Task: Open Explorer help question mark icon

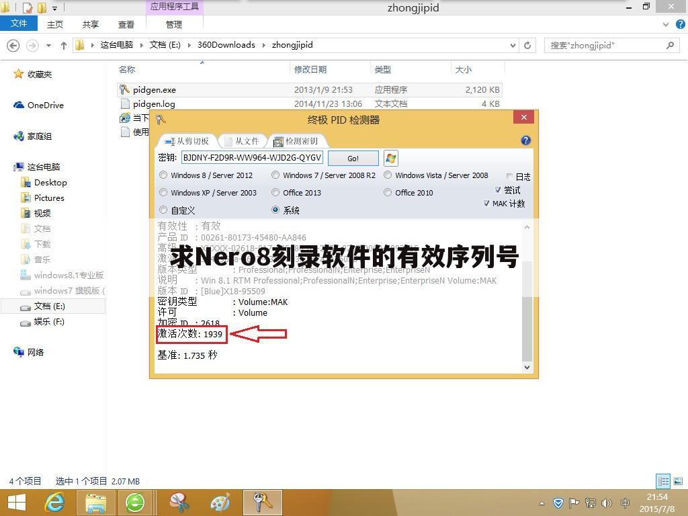Action: point(681,25)
